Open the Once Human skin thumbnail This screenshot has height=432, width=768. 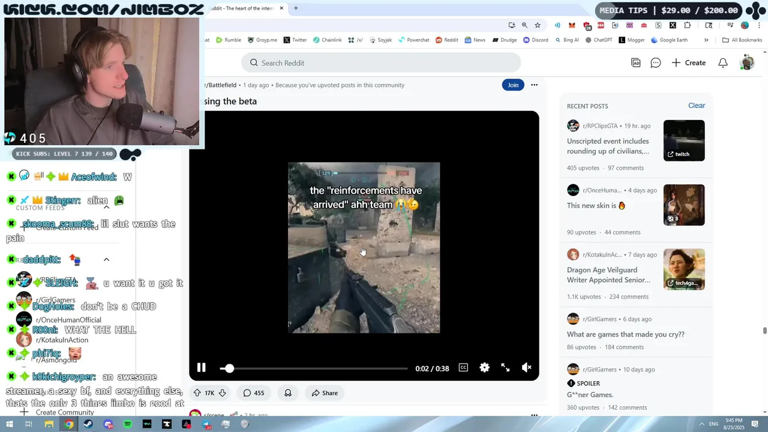[x=684, y=205]
